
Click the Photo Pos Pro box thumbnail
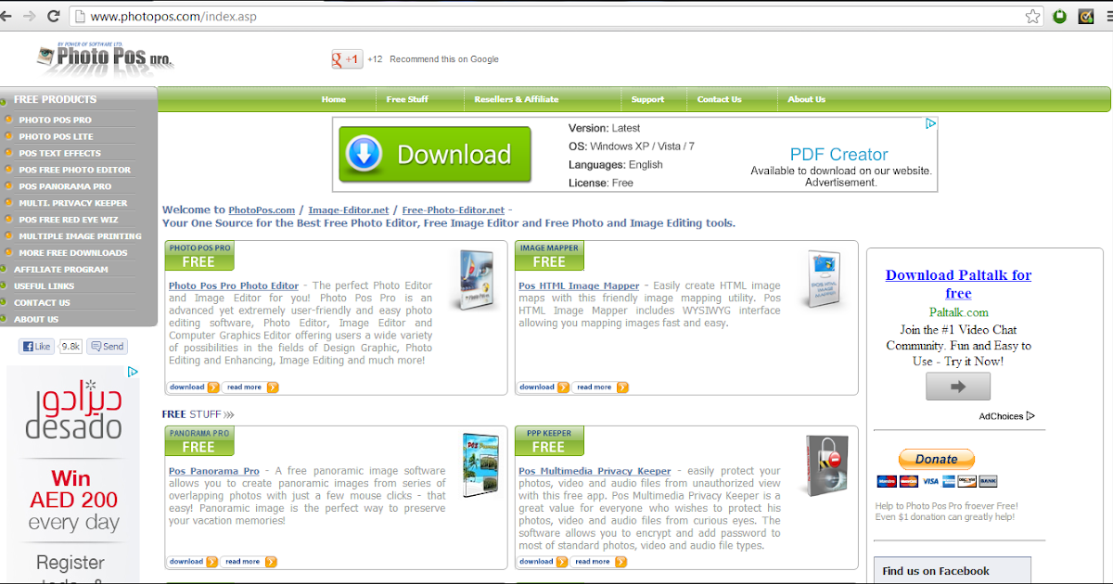coord(474,280)
